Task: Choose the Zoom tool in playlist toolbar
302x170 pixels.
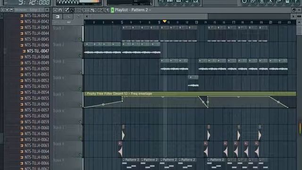Action: (x=102, y=10)
